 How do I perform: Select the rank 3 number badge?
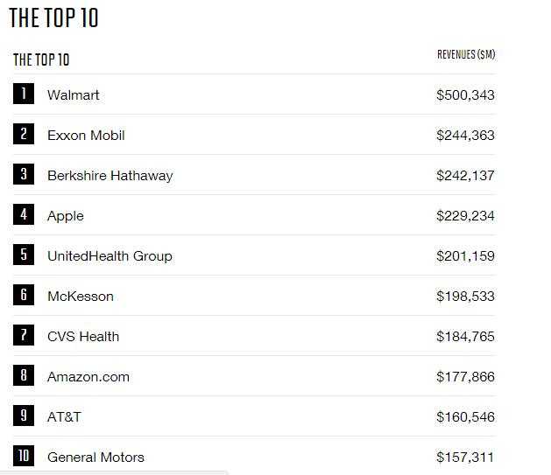(x=24, y=174)
